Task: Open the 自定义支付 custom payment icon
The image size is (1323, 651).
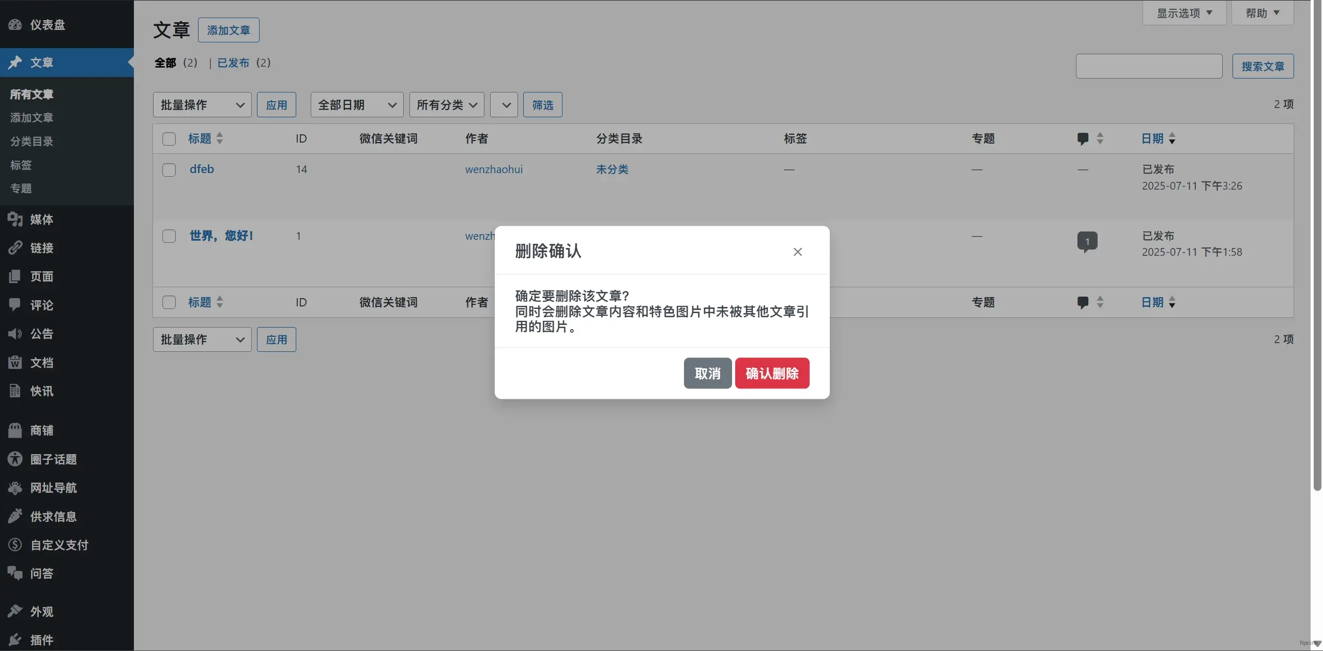Action: [x=15, y=545]
